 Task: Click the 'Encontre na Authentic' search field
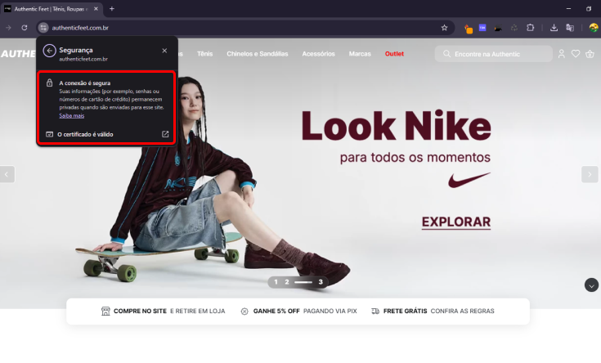(493, 54)
